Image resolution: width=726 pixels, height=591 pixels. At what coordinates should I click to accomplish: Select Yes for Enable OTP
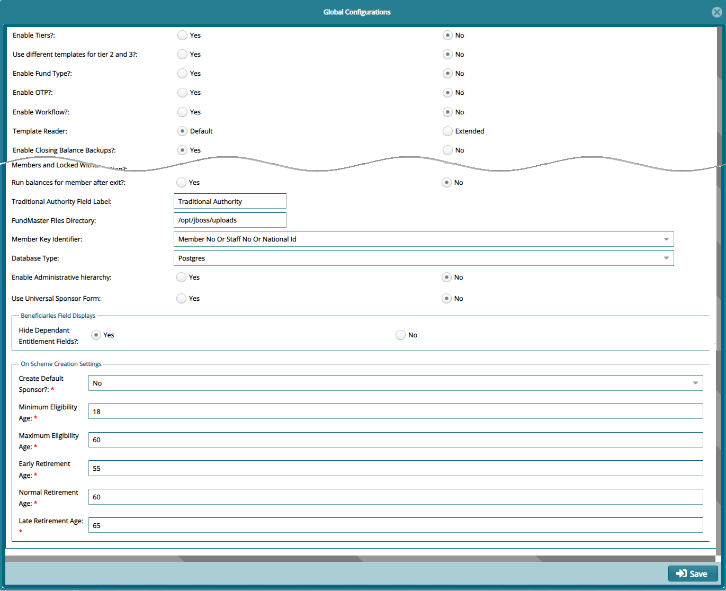pos(182,93)
